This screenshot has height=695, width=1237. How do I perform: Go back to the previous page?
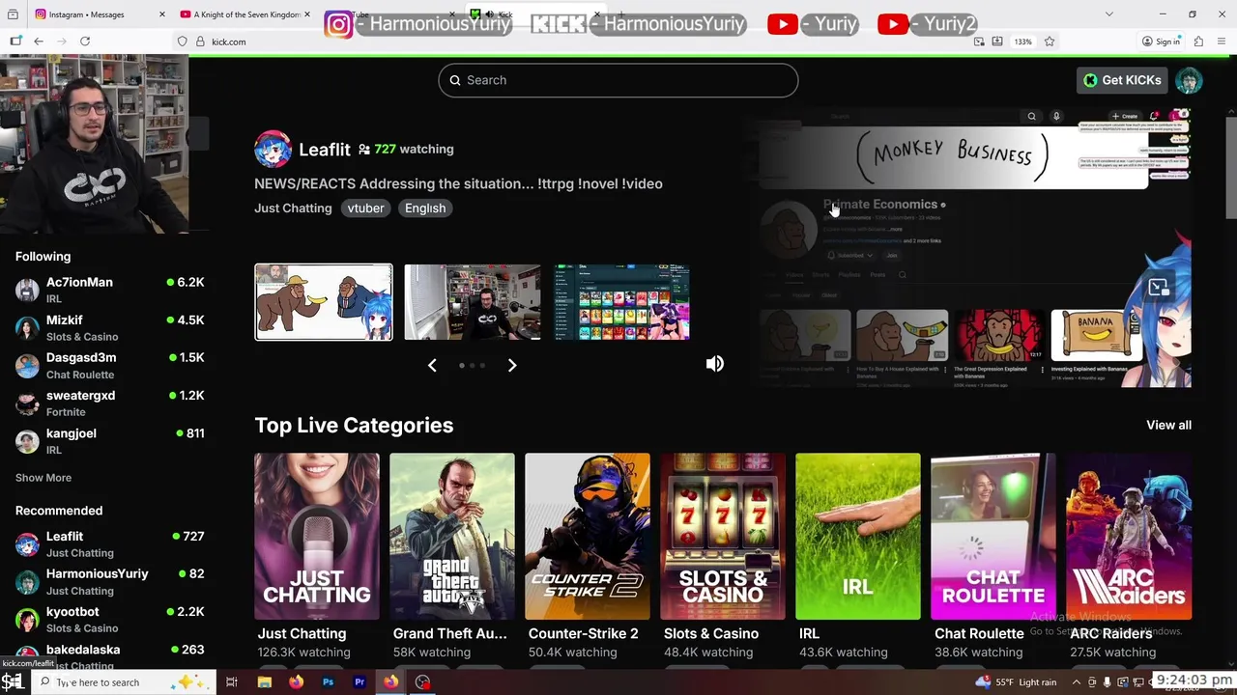point(38,42)
